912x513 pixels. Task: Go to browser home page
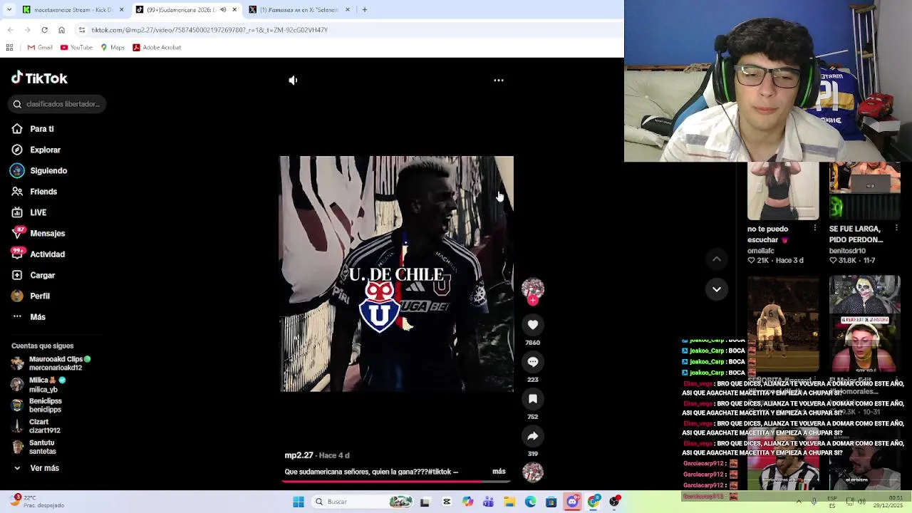point(61,30)
